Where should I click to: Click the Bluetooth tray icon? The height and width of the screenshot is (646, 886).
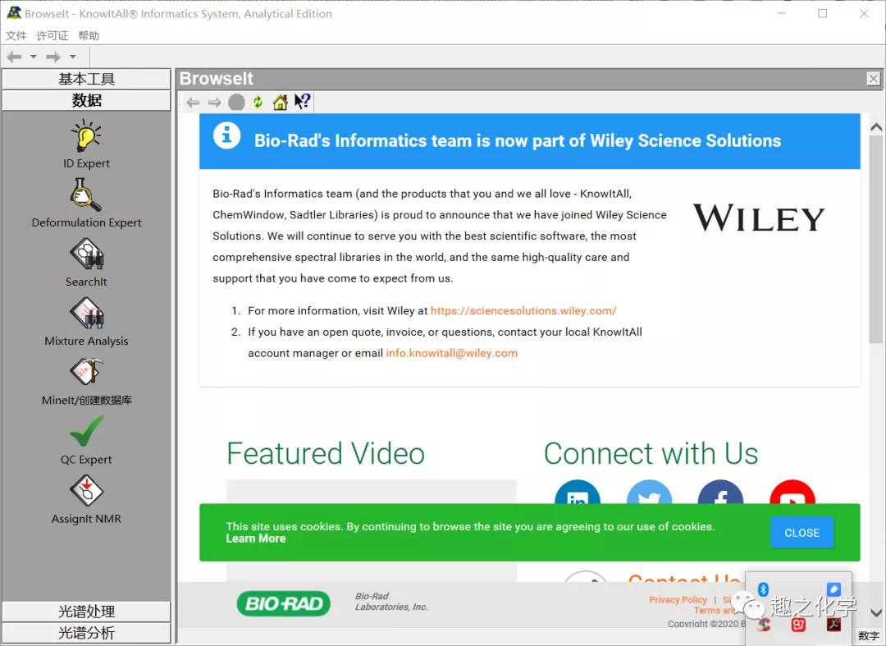[x=763, y=589]
